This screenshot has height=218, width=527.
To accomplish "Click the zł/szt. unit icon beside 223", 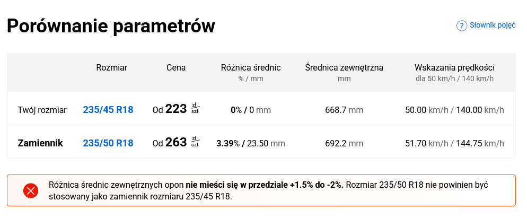I will 195,109.
